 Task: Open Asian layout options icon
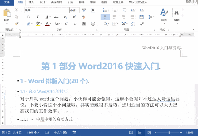pos(124,24)
